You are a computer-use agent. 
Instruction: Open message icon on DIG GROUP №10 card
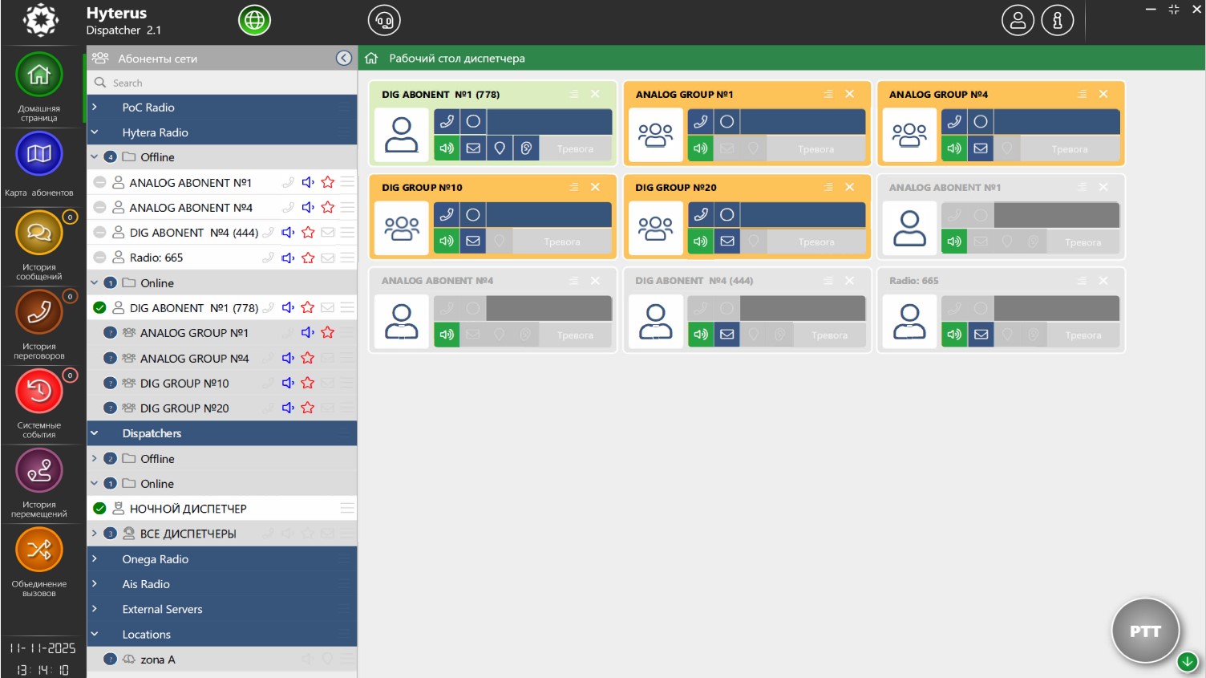[473, 241]
